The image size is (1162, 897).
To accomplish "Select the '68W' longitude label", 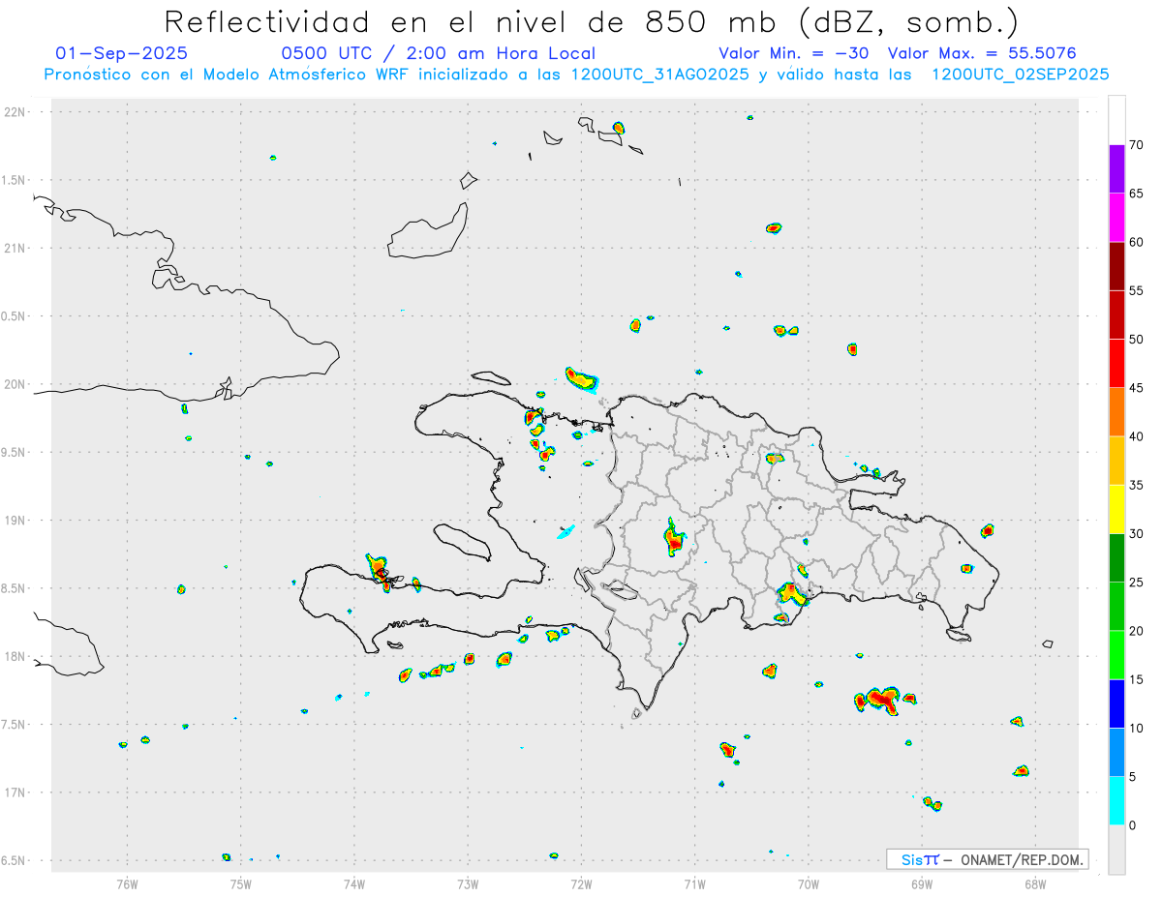I will coord(1035,882).
